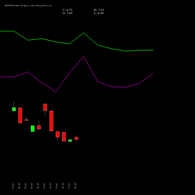Click the lowest trough of the purple line
Viewport: 195px width, 195px height.
[56, 92]
